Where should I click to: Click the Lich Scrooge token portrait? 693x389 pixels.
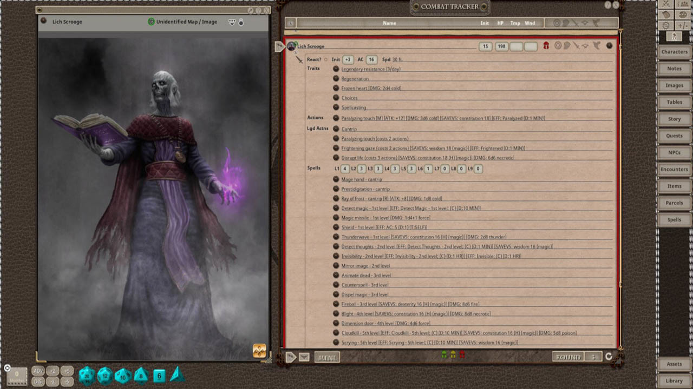click(291, 46)
